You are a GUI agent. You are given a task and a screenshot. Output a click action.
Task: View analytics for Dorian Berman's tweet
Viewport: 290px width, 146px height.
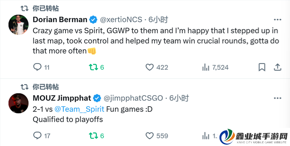tap(206, 67)
